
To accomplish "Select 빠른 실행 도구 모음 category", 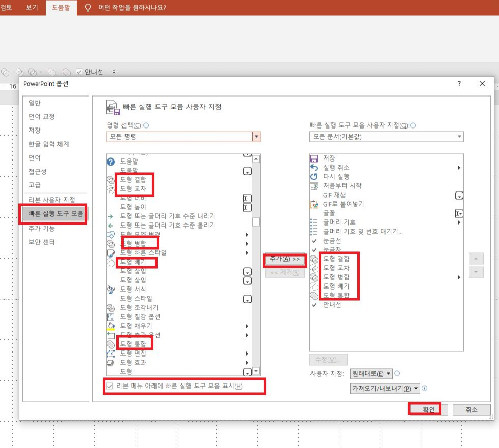I will [56, 214].
